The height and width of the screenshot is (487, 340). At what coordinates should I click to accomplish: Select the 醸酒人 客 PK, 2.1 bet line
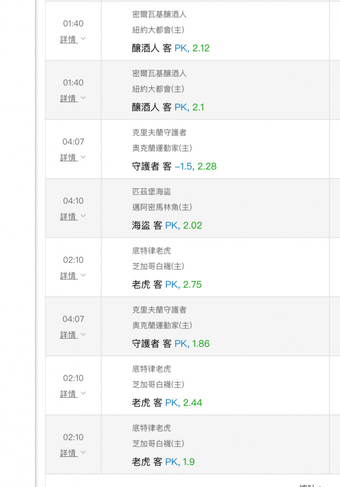click(x=168, y=107)
